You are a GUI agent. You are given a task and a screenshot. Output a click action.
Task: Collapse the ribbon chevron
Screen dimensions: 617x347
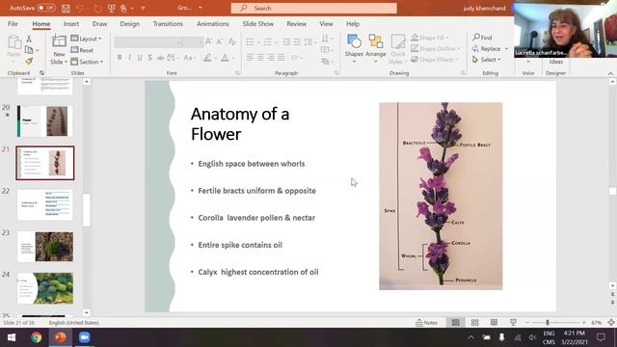click(x=610, y=73)
